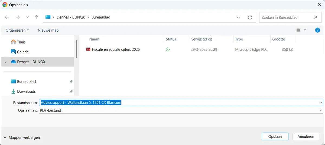Open the Bestandsnaam dropdown arrow

321,103
